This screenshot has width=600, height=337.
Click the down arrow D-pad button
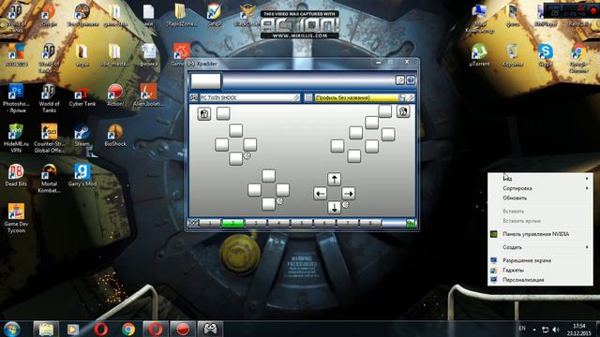334,208
